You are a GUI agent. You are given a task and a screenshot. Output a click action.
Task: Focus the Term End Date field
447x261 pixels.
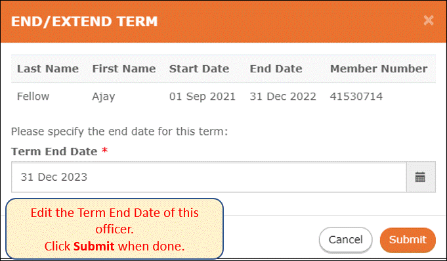[x=209, y=177]
